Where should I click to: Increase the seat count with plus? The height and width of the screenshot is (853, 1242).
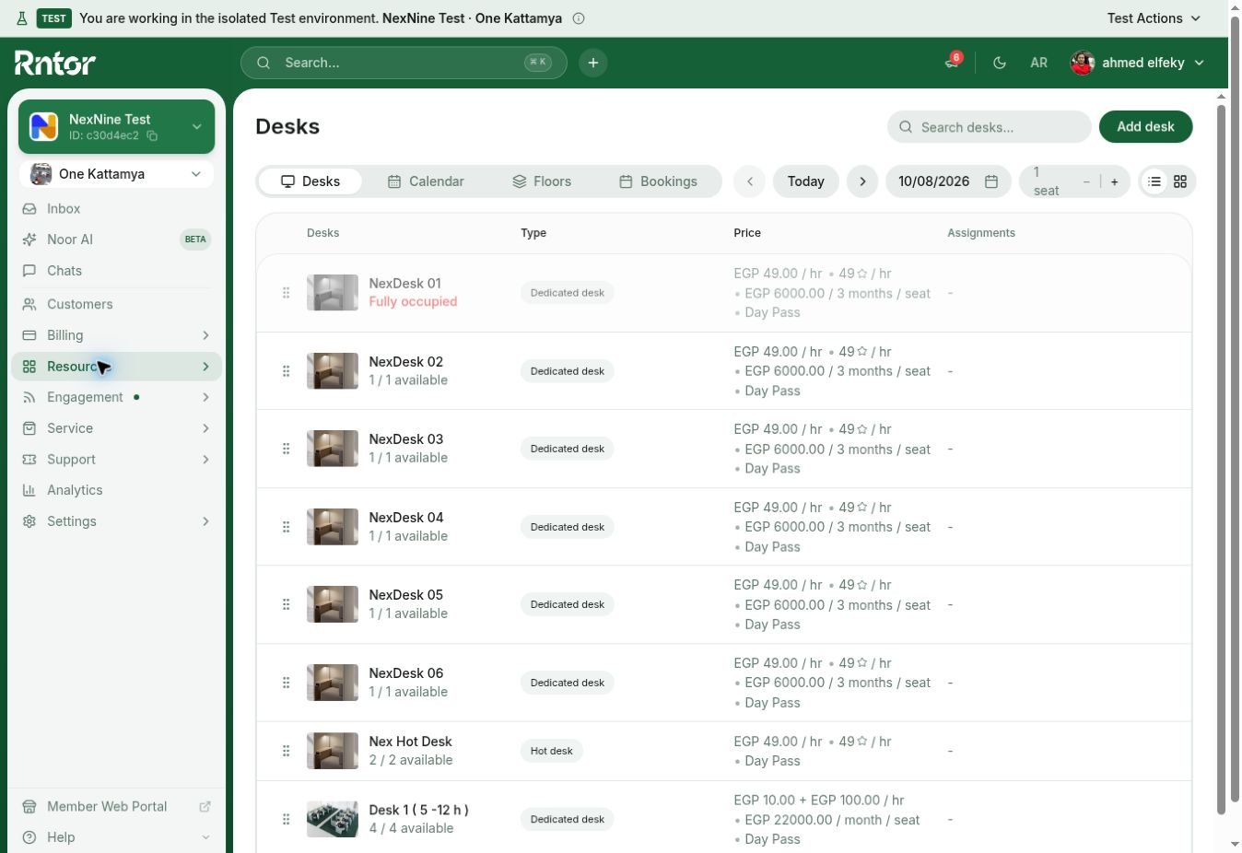1114,181
